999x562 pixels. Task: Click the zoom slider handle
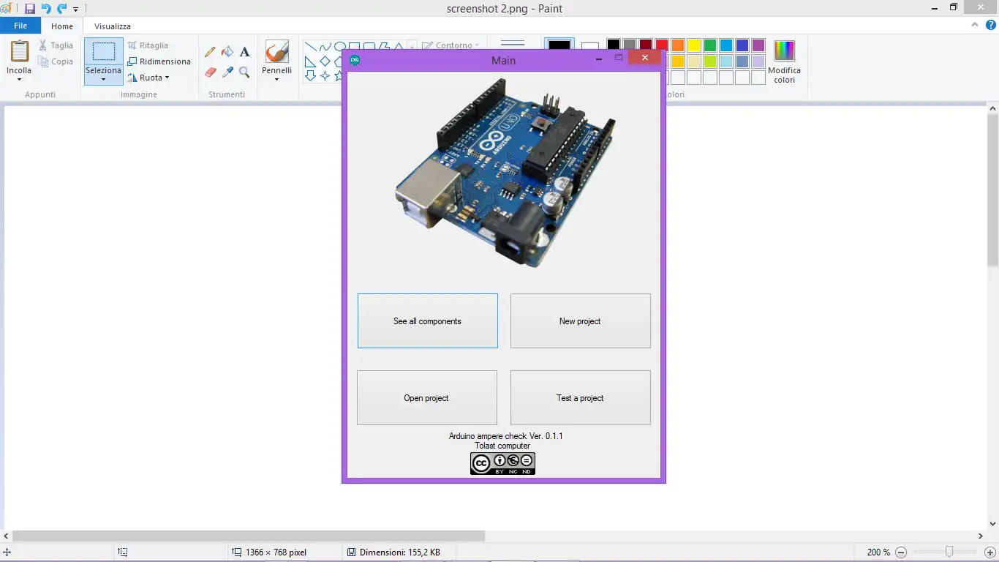click(x=949, y=552)
